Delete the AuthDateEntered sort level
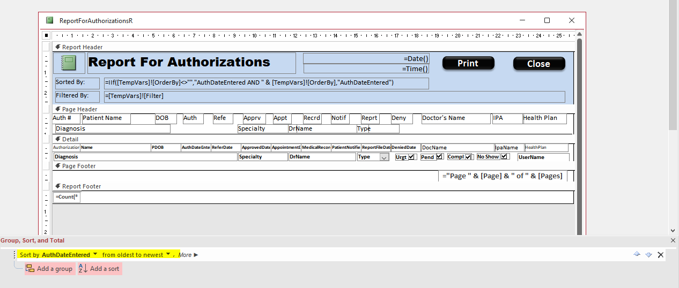The width and height of the screenshot is (679, 288). pyautogui.click(x=661, y=255)
